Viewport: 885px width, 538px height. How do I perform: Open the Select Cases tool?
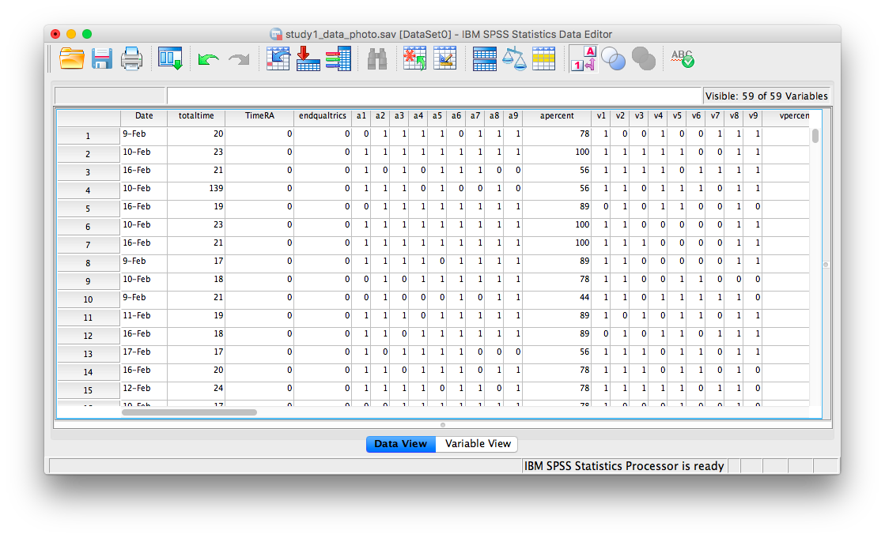coord(543,58)
